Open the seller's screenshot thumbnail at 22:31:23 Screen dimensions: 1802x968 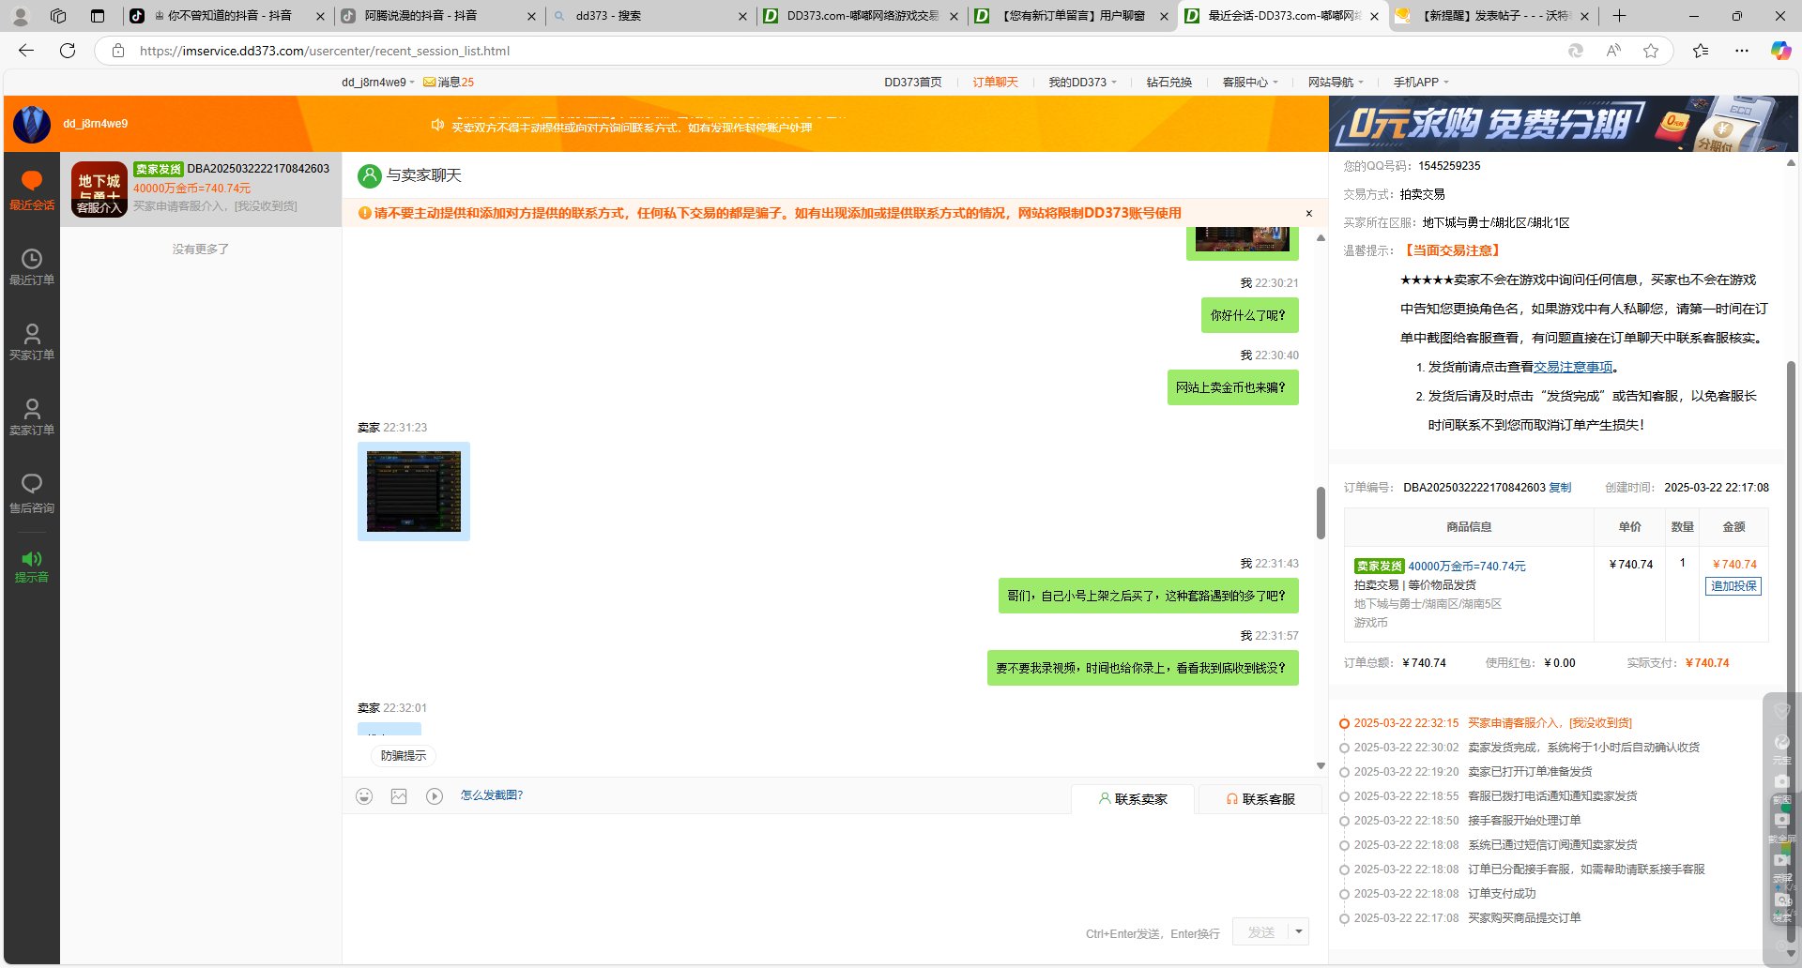click(414, 492)
